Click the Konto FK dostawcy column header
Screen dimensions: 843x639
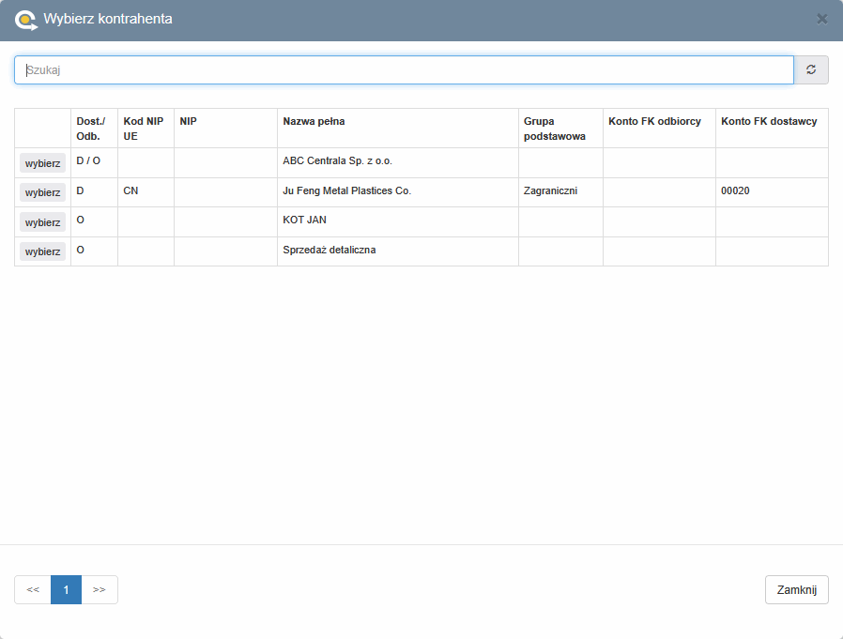[769, 121]
